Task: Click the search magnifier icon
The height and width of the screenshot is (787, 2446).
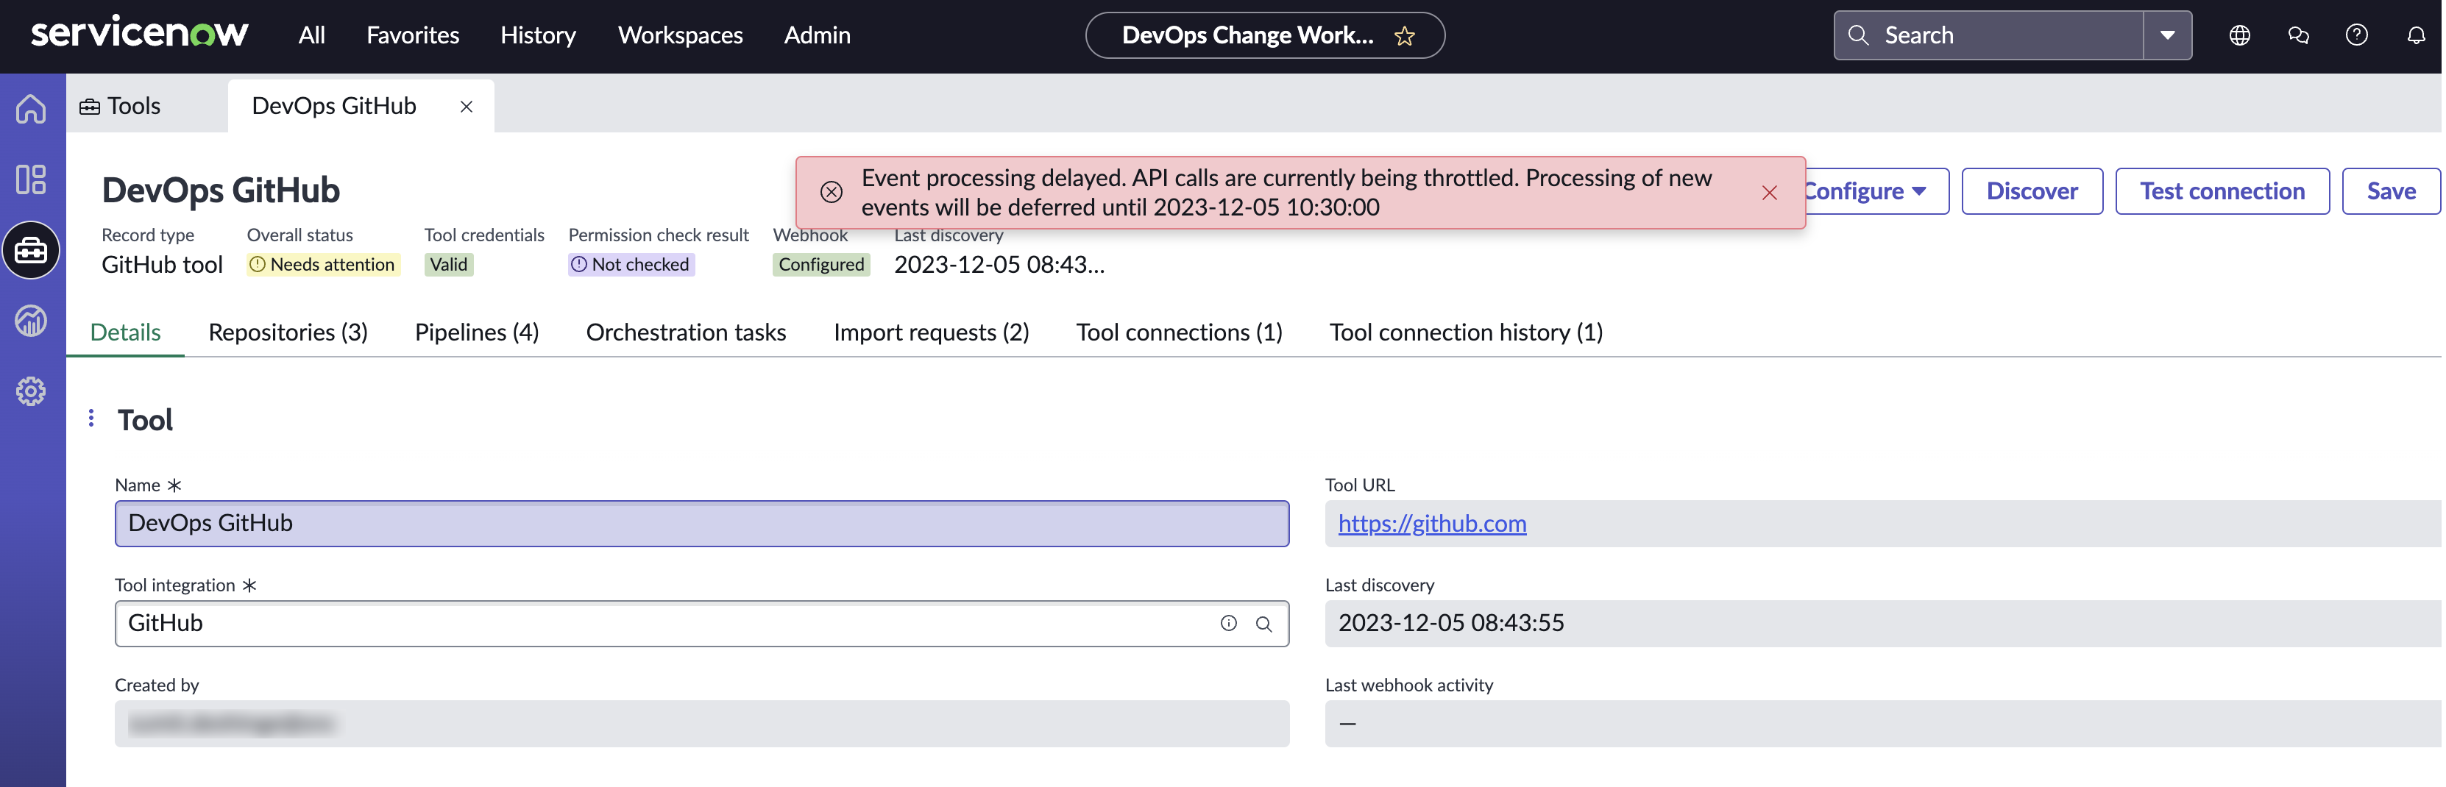Action: click(1858, 35)
